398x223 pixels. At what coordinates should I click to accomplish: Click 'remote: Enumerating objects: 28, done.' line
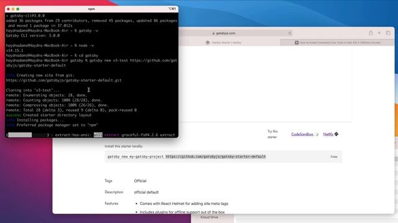pos(47,95)
